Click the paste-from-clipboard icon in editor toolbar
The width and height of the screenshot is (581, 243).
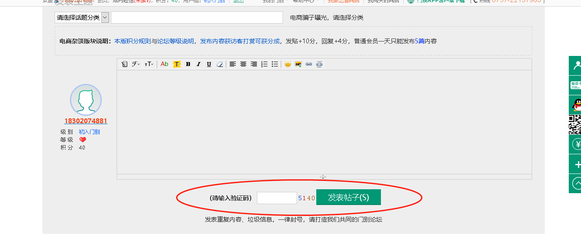(x=125, y=64)
